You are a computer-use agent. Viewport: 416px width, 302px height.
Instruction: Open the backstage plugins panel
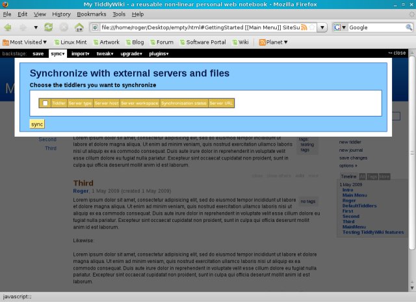point(159,53)
